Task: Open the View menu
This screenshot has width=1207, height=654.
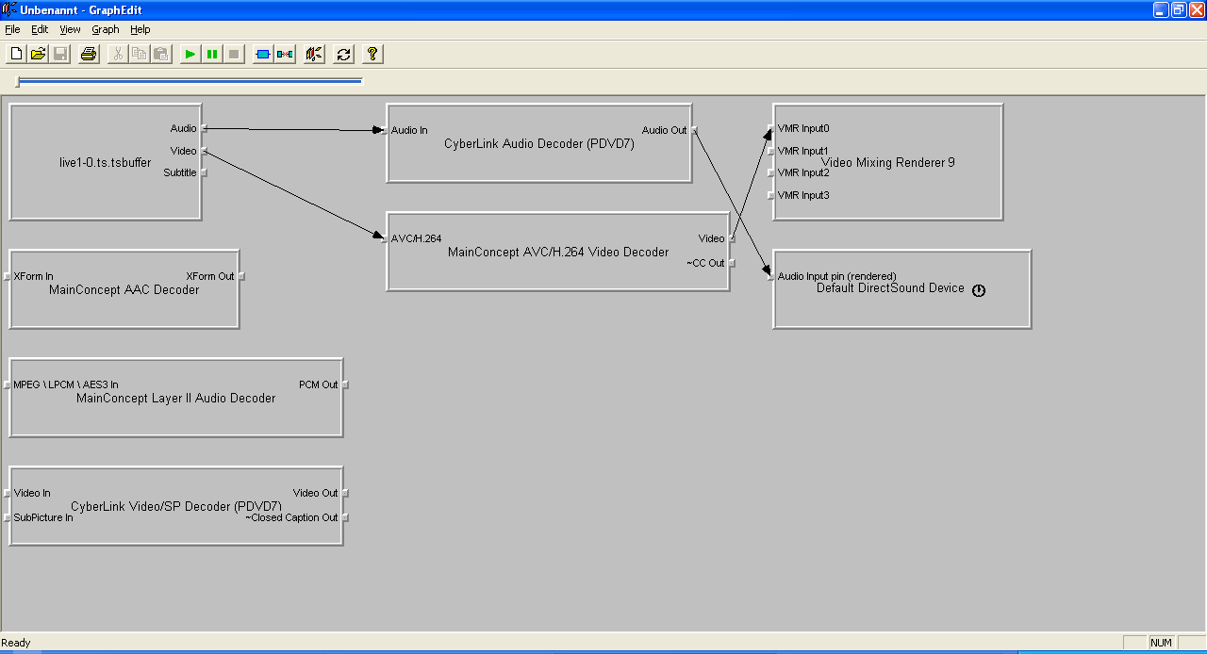Action: click(70, 29)
